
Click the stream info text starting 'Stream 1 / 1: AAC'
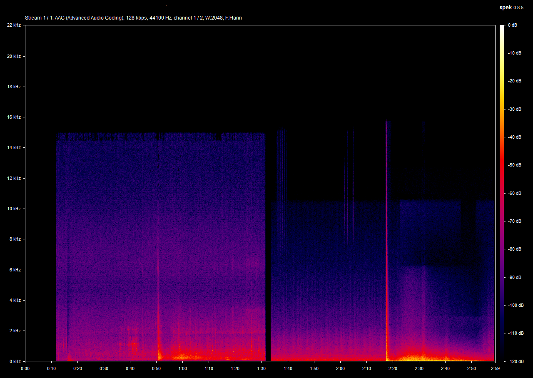tap(133, 18)
